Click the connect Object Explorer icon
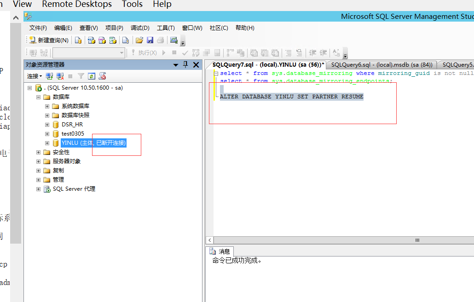474x302 pixels. click(49, 76)
